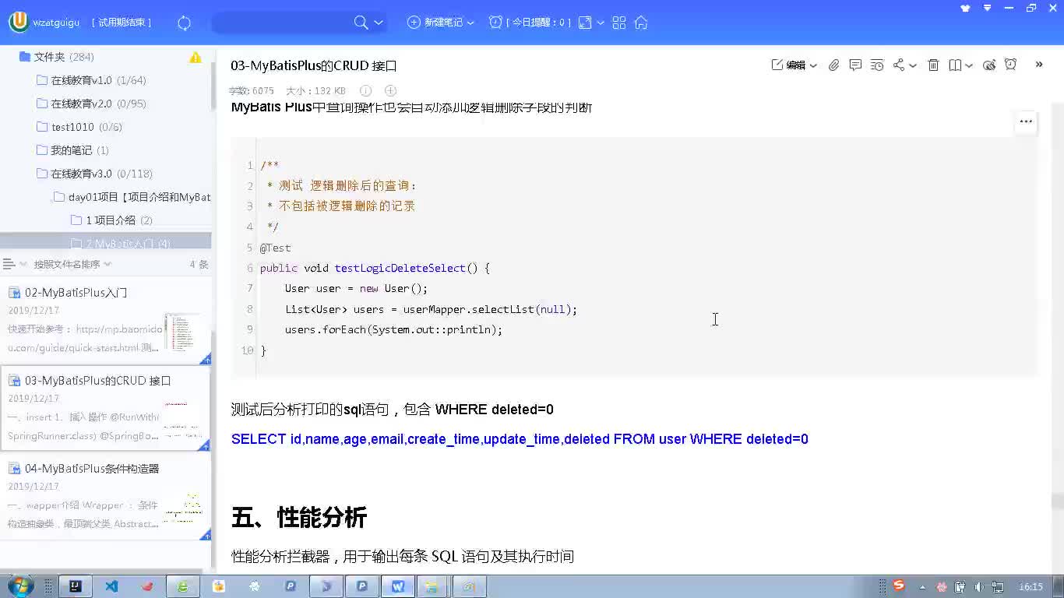Open today's reminders 今日提醒
1064x598 pixels.
529,23
